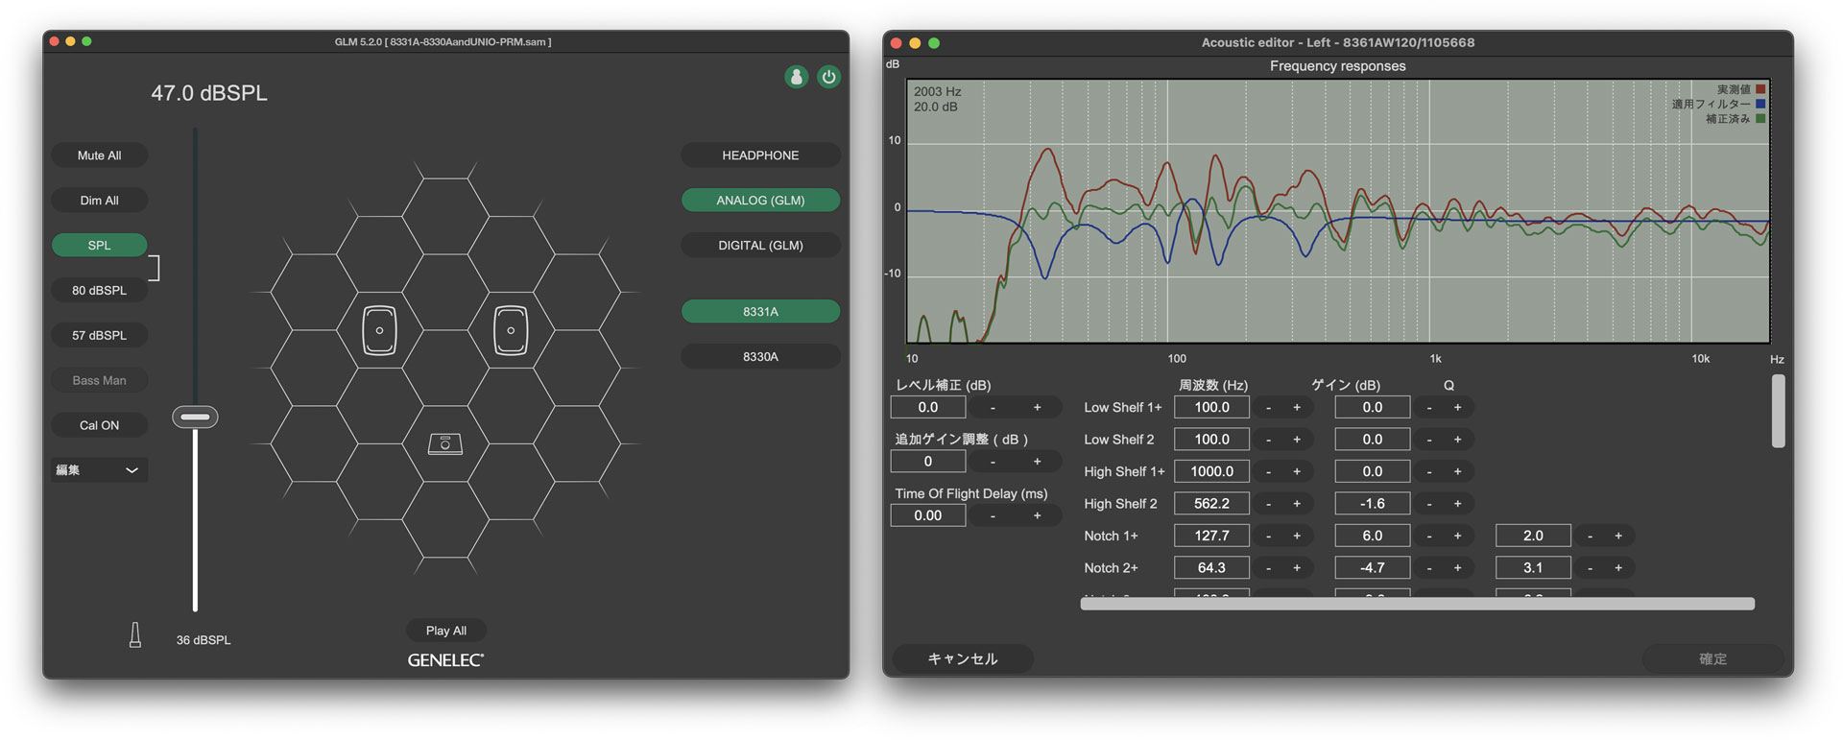Click the horizontal scrollbar under filter list

click(1418, 604)
